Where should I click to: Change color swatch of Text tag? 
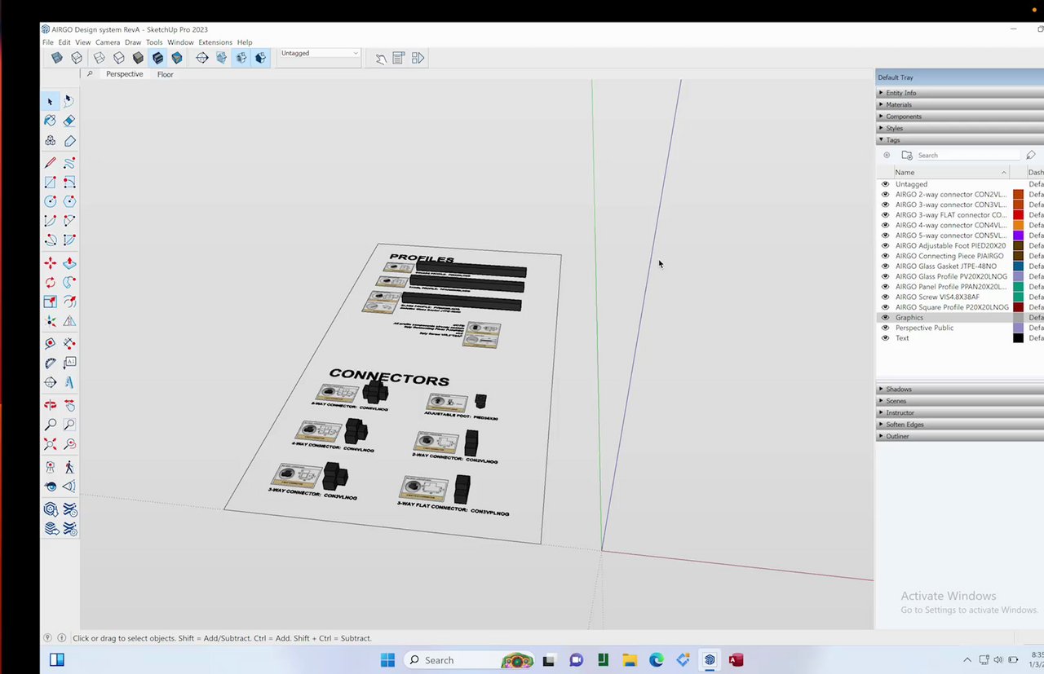tap(1018, 337)
